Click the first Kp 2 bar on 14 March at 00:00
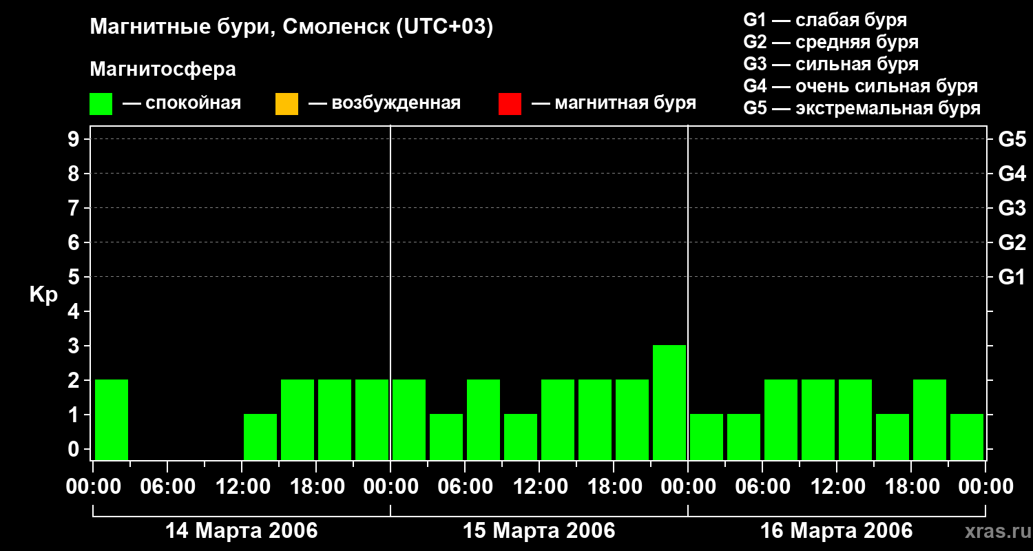 (112, 419)
